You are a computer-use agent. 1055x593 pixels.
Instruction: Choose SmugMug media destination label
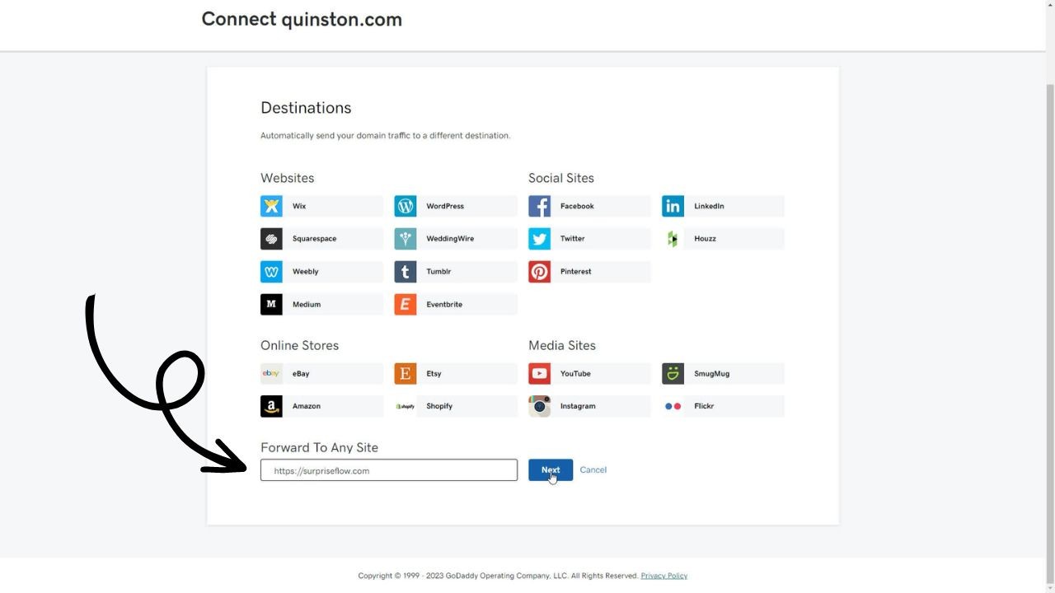click(711, 373)
